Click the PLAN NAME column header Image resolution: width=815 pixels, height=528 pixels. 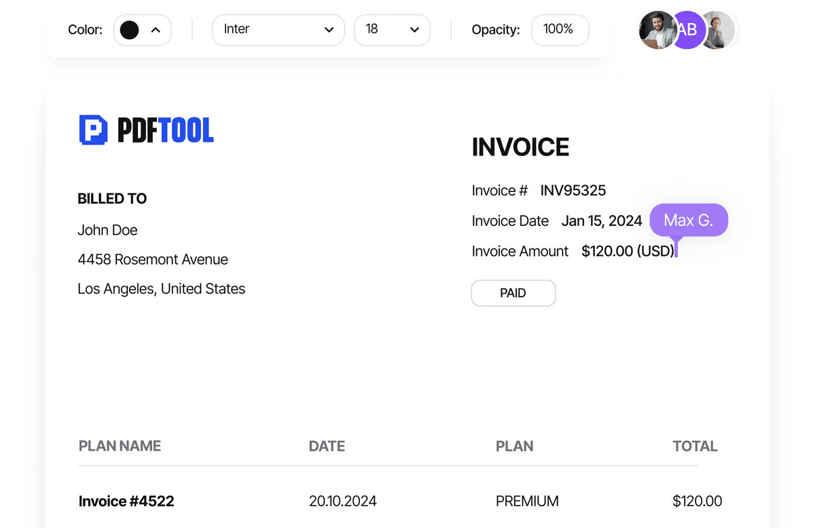120,446
